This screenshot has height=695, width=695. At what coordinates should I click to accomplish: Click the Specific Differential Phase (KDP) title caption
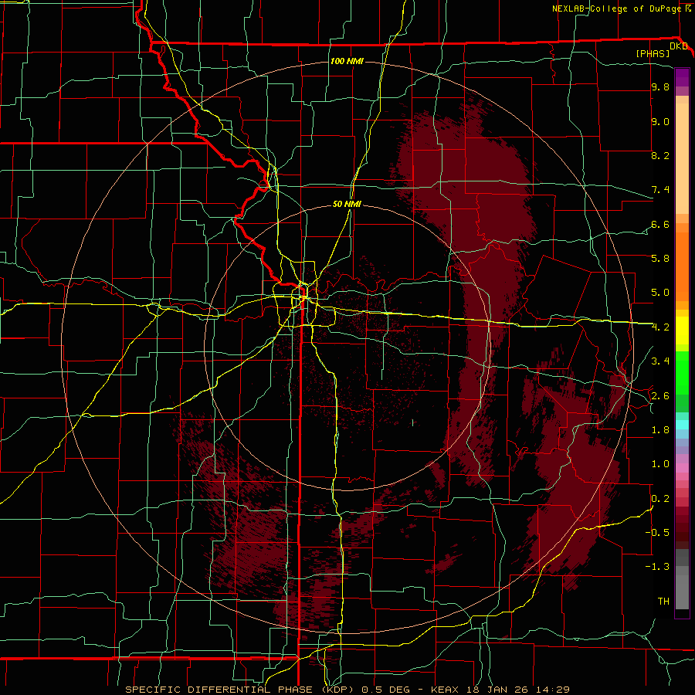coord(241,690)
